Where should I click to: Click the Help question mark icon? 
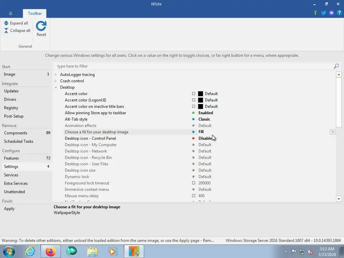[339, 13]
